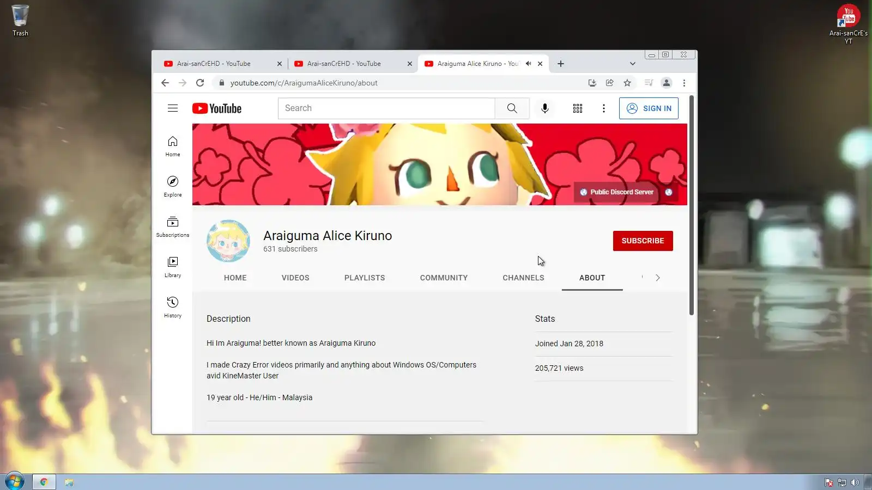Screen dimensions: 872x490
Task: Click '19 year old - He/Him - Malaysia' line
Action: [x=259, y=397]
